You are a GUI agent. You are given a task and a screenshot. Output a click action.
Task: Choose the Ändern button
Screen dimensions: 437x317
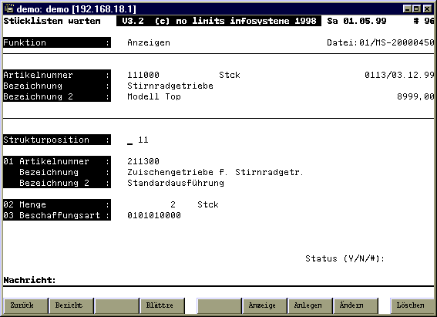pos(355,305)
